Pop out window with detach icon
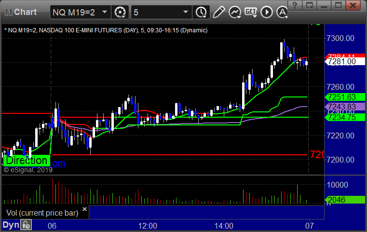This screenshot has width=367, height=232. point(309,5)
